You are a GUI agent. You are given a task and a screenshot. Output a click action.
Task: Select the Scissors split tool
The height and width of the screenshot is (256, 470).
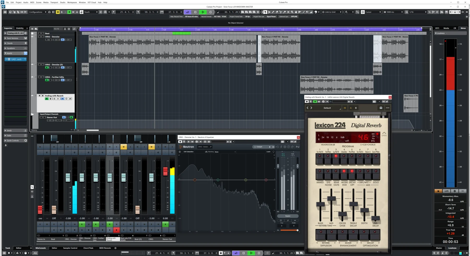[281, 12]
